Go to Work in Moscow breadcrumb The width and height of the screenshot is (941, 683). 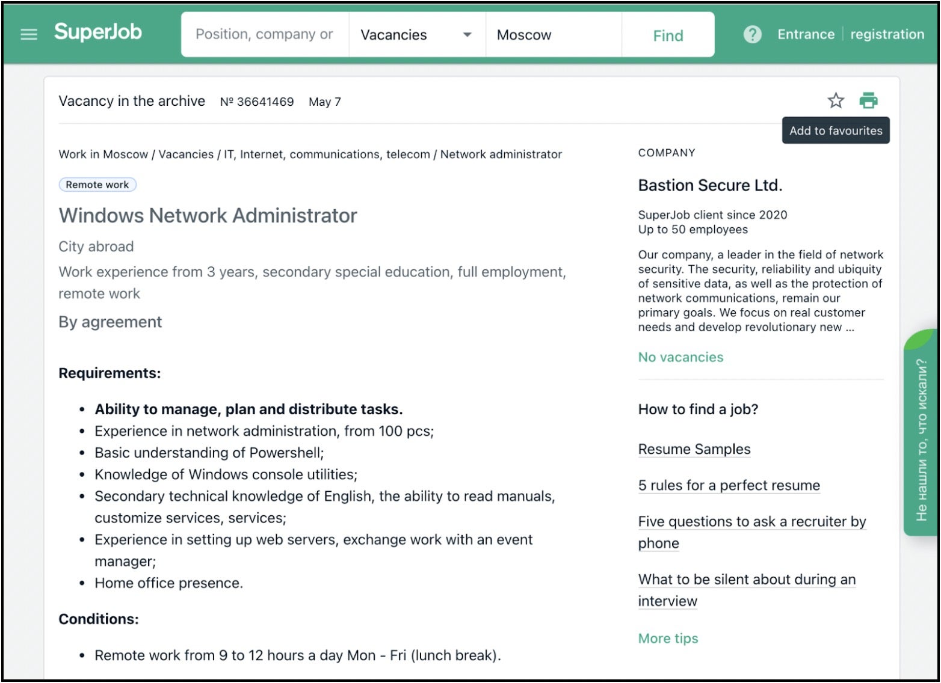point(103,155)
